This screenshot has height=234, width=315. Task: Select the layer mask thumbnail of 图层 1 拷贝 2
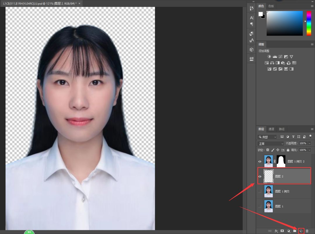click(281, 161)
